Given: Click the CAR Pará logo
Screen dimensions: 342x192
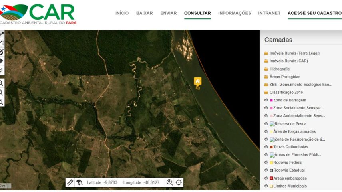Looking at the screenshot, I should 38,14.
